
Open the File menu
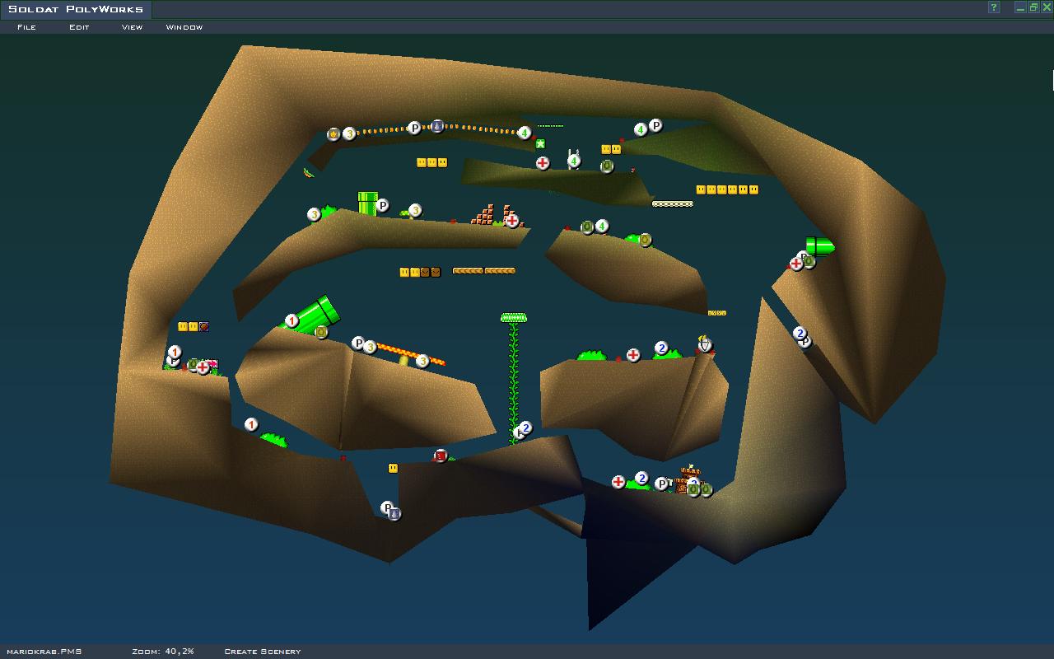point(26,27)
